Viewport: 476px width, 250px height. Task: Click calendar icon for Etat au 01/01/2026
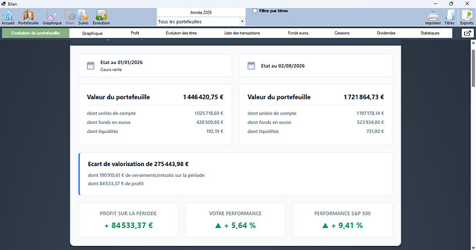click(90, 65)
